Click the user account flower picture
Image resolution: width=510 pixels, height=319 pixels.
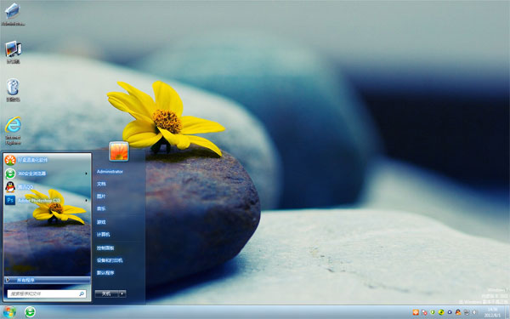(119, 151)
